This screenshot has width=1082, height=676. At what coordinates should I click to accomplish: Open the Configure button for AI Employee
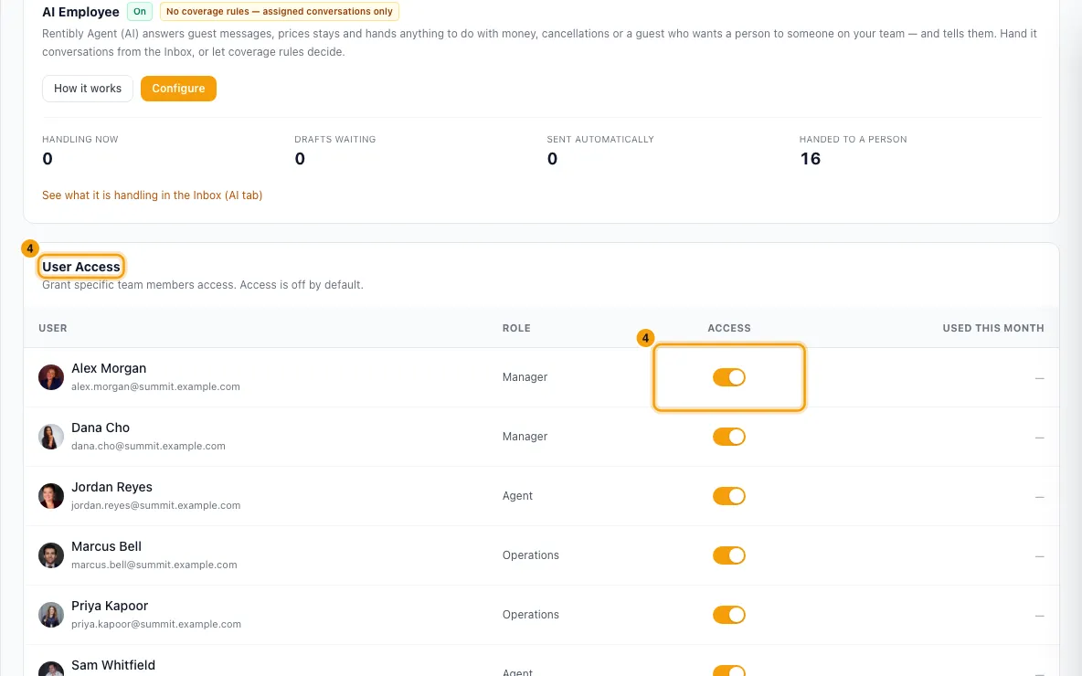178,89
